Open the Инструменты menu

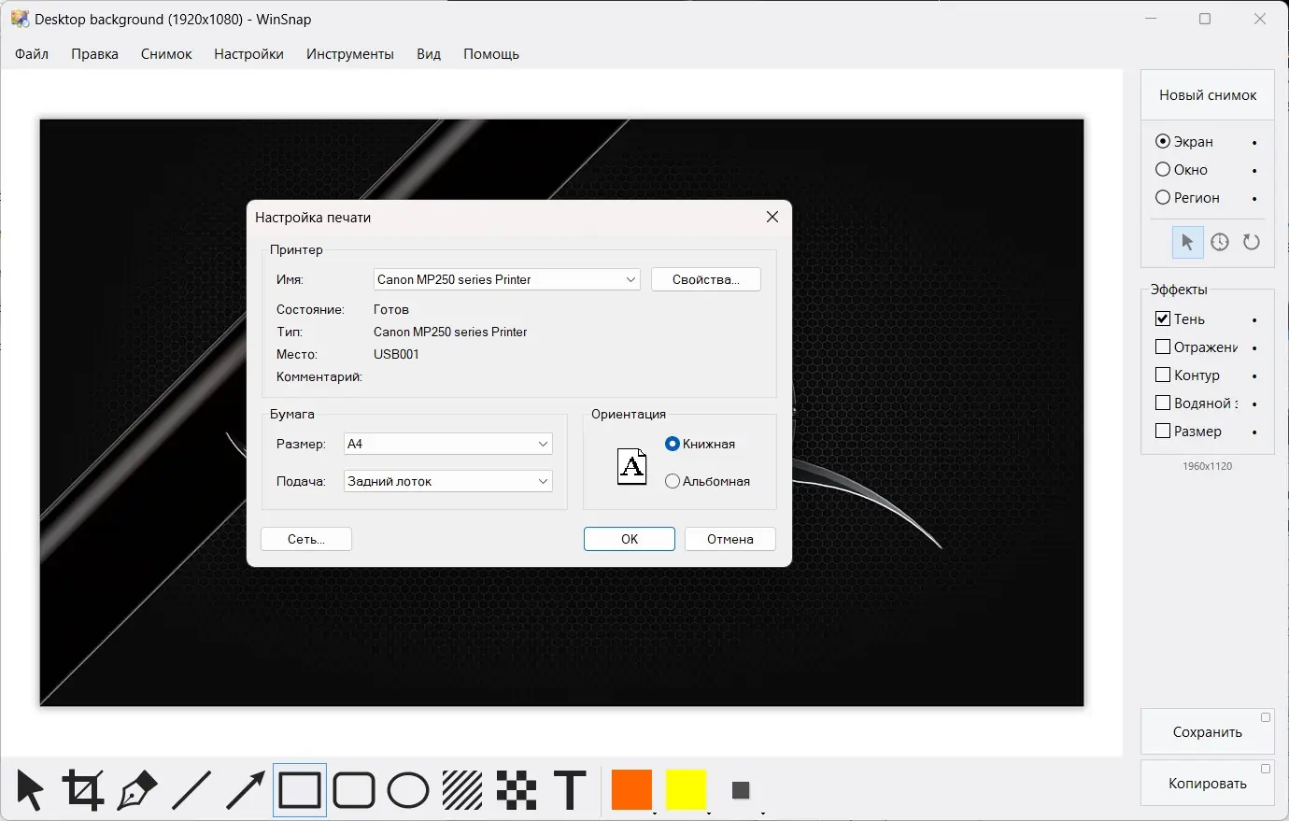350,54
